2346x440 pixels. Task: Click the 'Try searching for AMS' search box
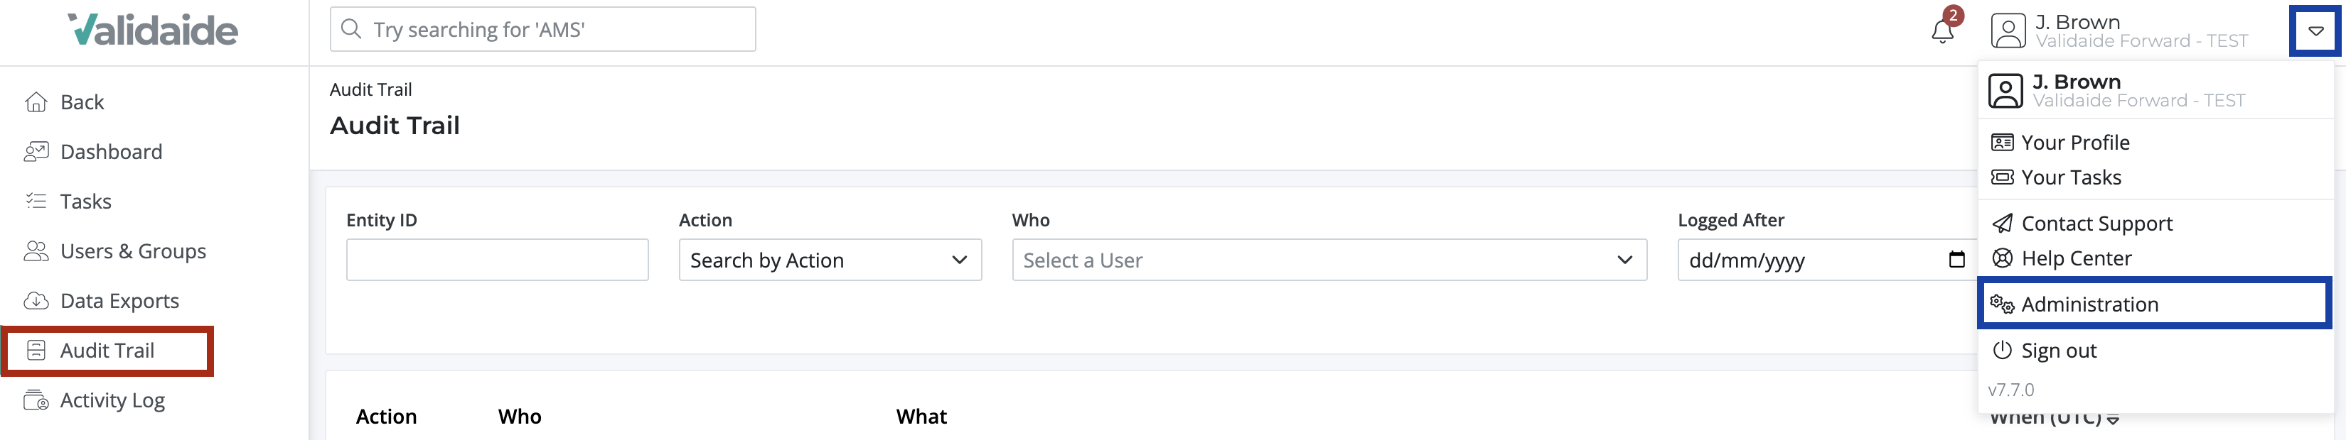coord(542,29)
